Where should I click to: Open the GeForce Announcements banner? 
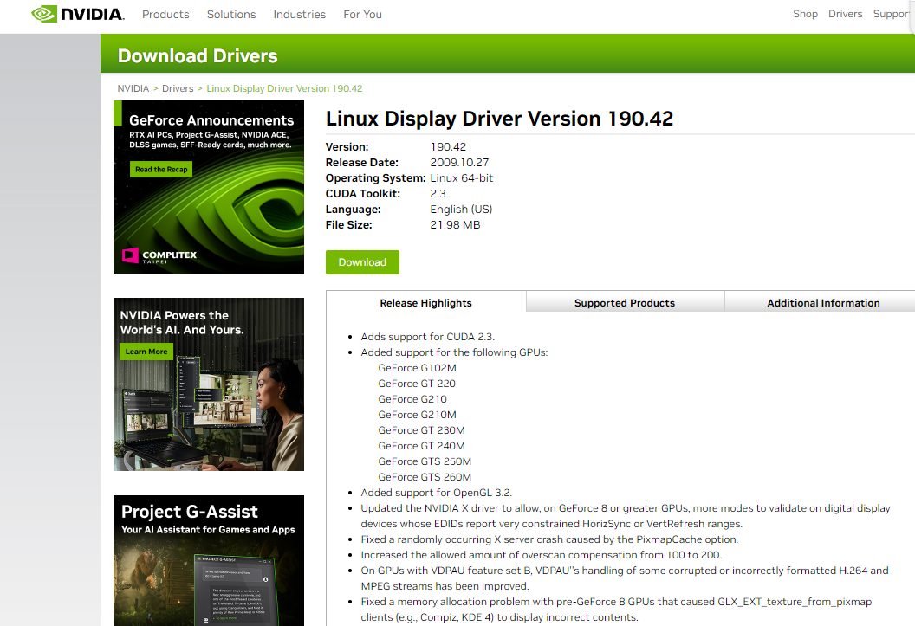pyautogui.click(x=209, y=187)
